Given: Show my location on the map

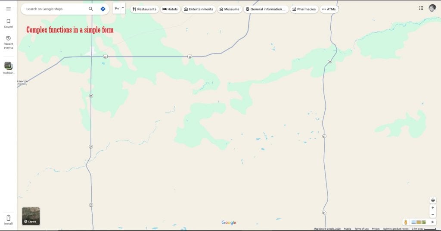Looking at the screenshot, I should pyautogui.click(x=433, y=200).
